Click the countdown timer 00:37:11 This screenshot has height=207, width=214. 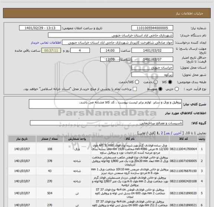coord(51,51)
